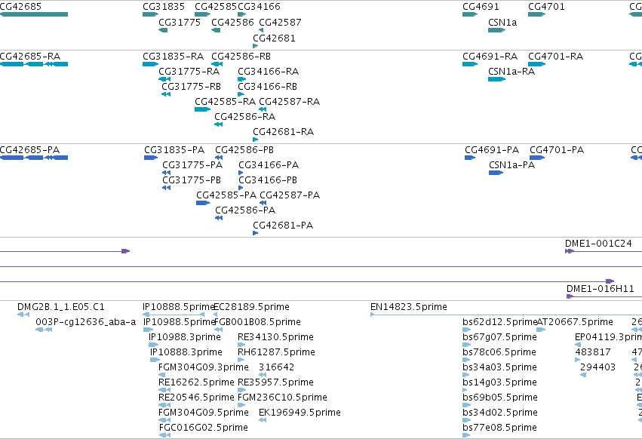Open transcript CG42685-RA
Image resolution: width=642 pixels, height=439 pixels.
click(x=30, y=56)
